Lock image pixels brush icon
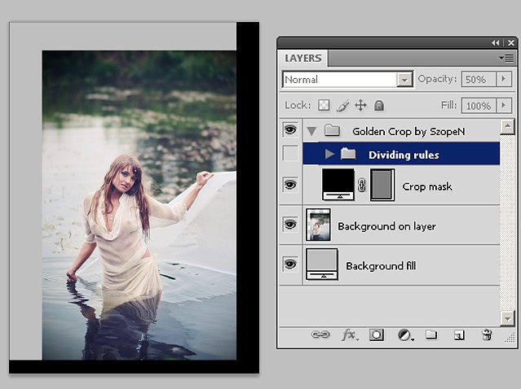 (x=342, y=106)
